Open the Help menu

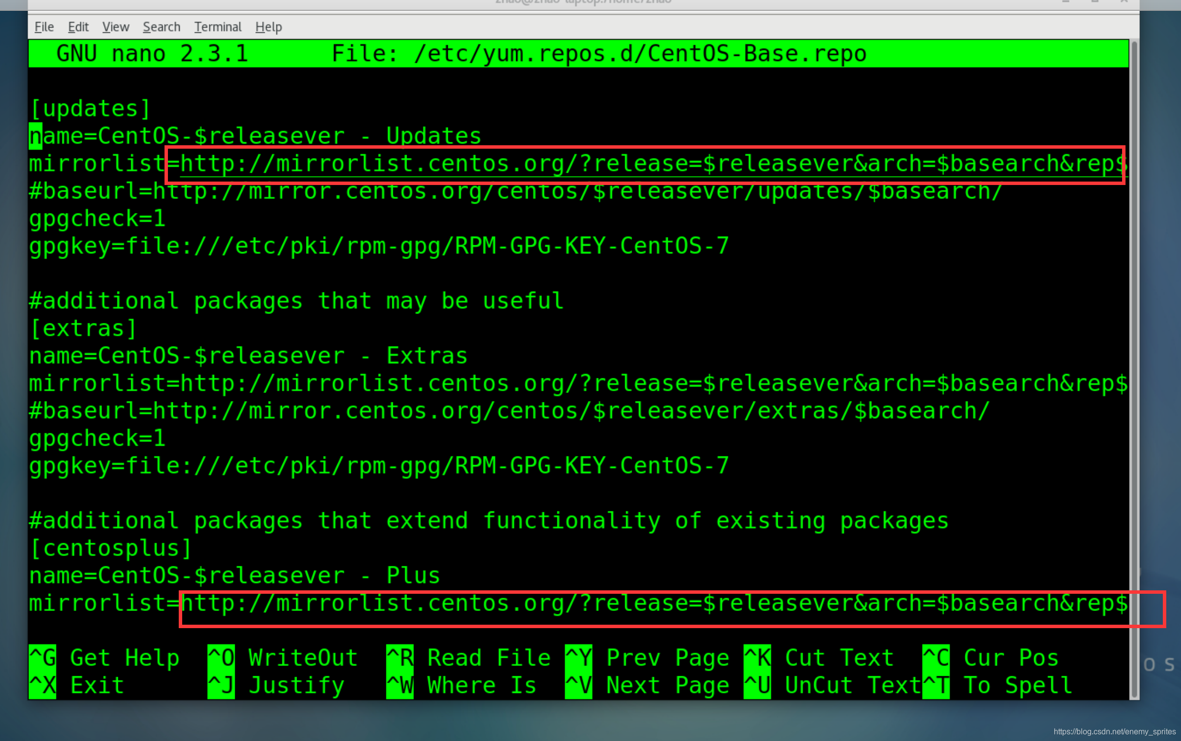268,27
